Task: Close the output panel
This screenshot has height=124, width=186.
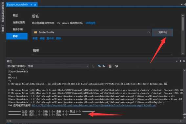Action: (x=184, y=61)
